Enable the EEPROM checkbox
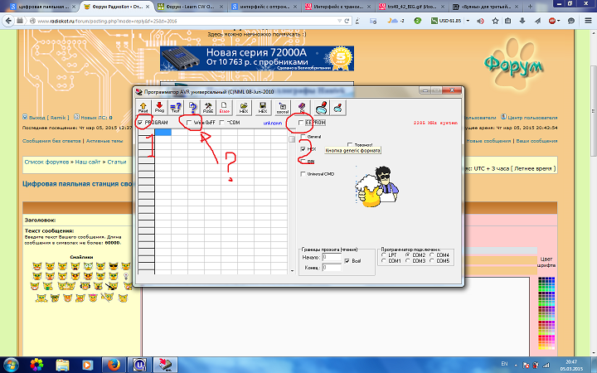Image resolution: width=597 pixels, height=373 pixels. (301, 123)
